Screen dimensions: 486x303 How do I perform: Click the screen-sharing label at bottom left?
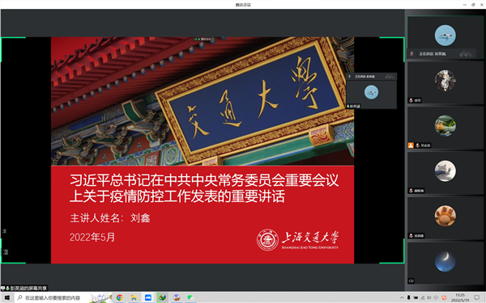tap(24, 288)
